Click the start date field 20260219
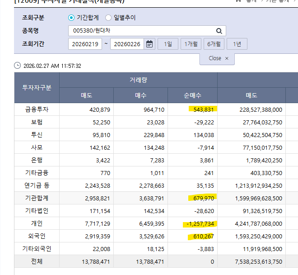Viewport: 298px width, 275px height. click(x=85, y=44)
